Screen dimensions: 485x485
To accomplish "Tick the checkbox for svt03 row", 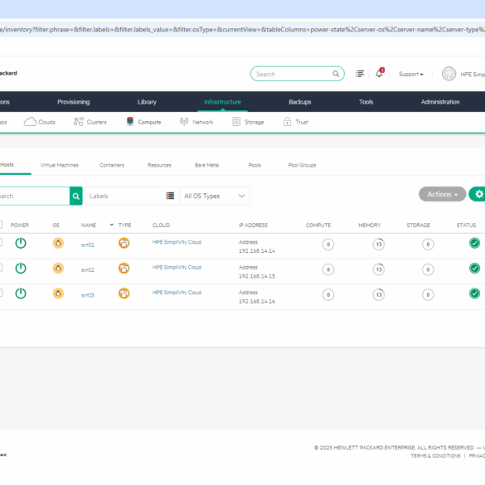I will click(x=1, y=293).
